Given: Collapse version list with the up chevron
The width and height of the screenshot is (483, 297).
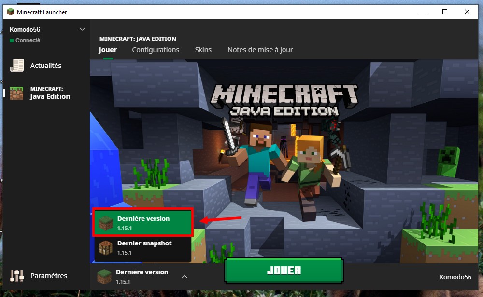Looking at the screenshot, I should [x=185, y=276].
